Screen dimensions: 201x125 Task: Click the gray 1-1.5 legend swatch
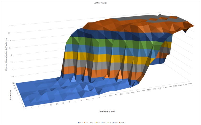(x=90, y=122)
